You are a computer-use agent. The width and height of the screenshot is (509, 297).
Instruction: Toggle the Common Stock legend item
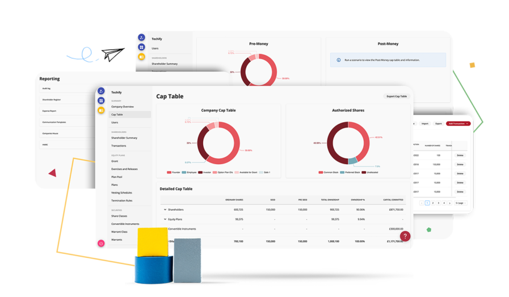pyautogui.click(x=329, y=172)
